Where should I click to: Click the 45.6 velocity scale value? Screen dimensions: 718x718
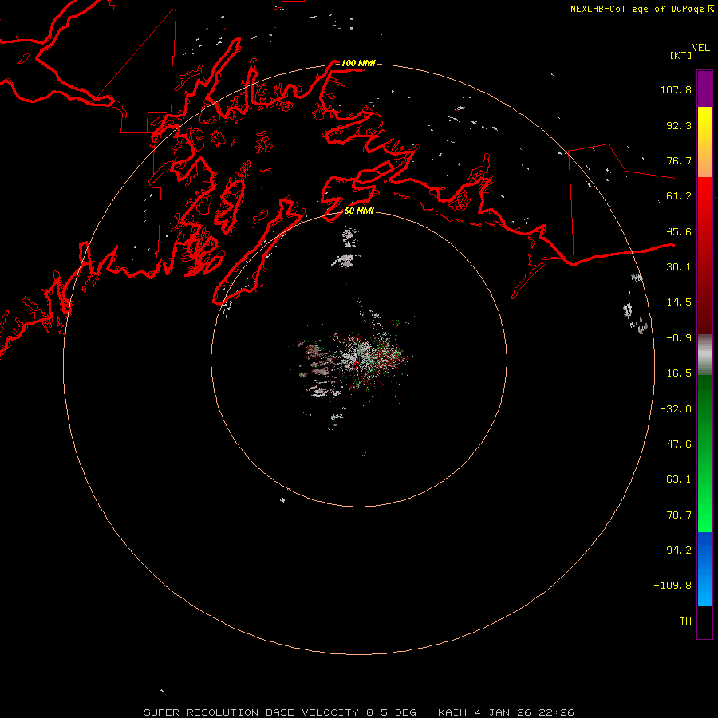(x=679, y=231)
